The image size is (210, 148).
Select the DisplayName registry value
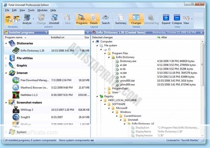(x=143, y=132)
